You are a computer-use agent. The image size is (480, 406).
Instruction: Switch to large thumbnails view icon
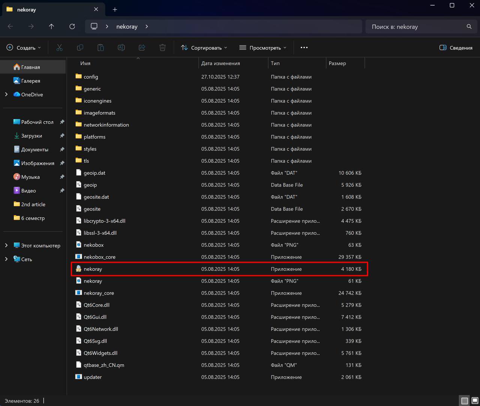(x=475, y=401)
